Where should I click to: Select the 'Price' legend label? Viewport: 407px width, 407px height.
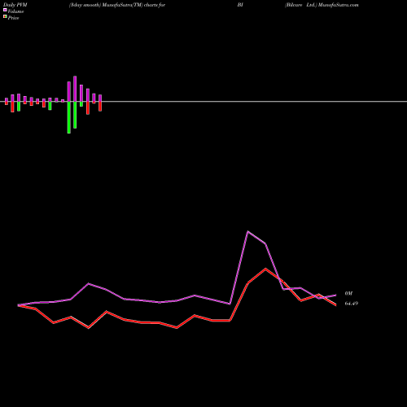pyautogui.click(x=13, y=18)
